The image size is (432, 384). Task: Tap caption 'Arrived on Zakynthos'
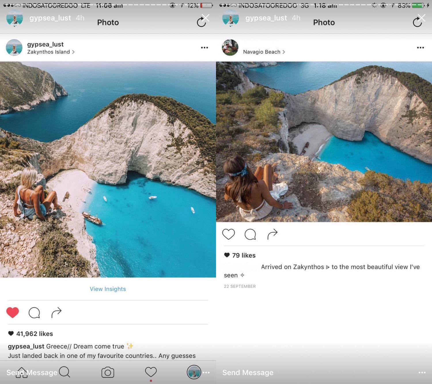322,271
